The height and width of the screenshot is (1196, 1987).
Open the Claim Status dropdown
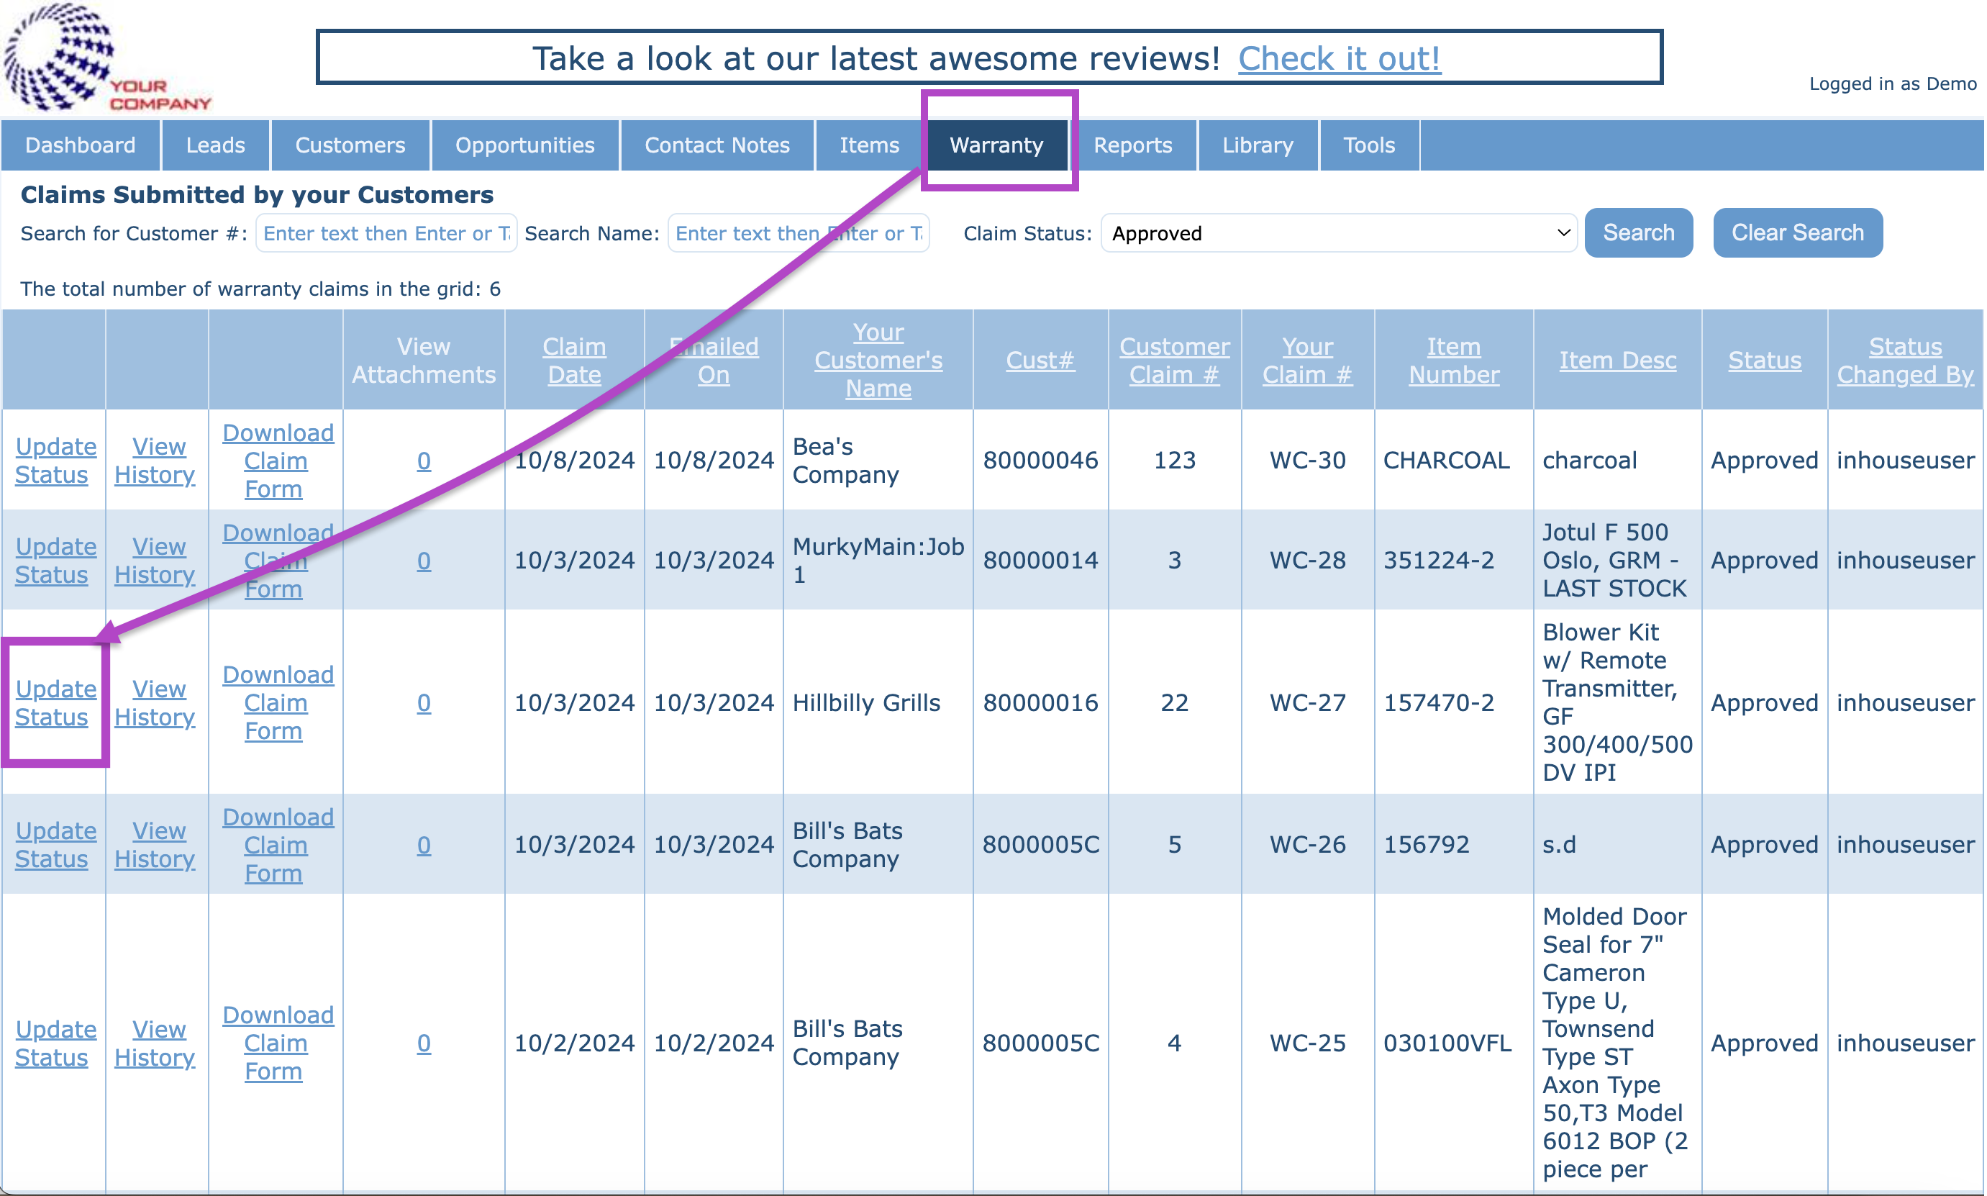pyautogui.click(x=1337, y=234)
